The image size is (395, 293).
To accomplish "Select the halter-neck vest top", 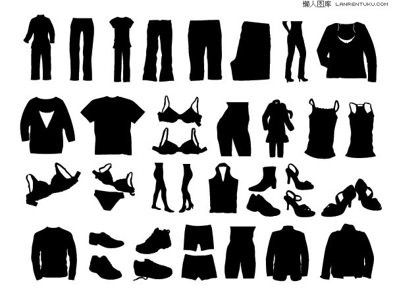I will coord(223,188).
